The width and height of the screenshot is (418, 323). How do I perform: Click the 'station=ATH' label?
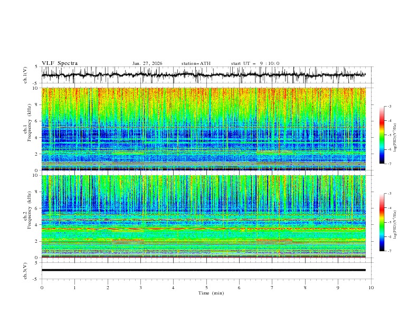[196, 63]
